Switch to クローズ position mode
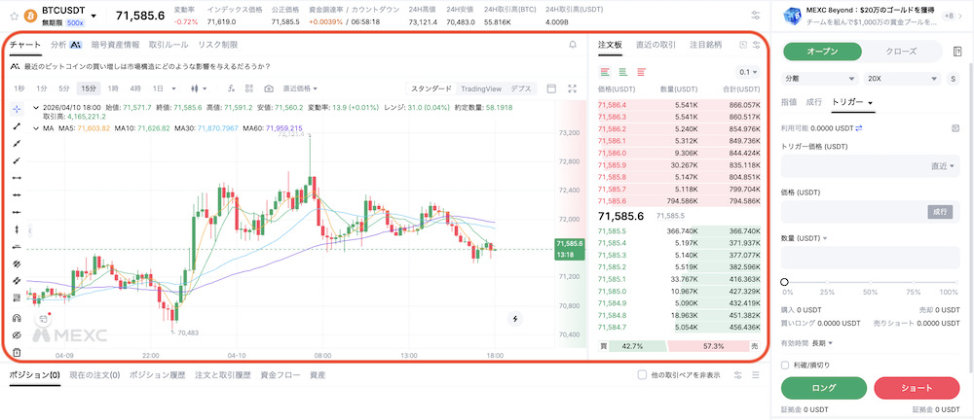974x420 pixels. pyautogui.click(x=901, y=51)
